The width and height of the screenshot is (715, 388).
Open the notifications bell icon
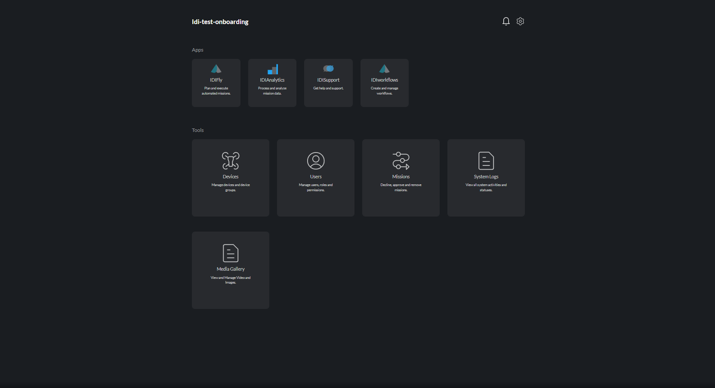click(x=506, y=21)
